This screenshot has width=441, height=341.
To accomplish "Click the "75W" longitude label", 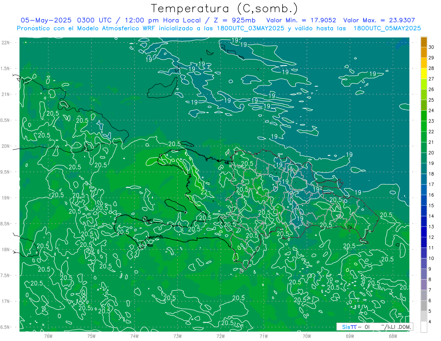I will 92,336.
